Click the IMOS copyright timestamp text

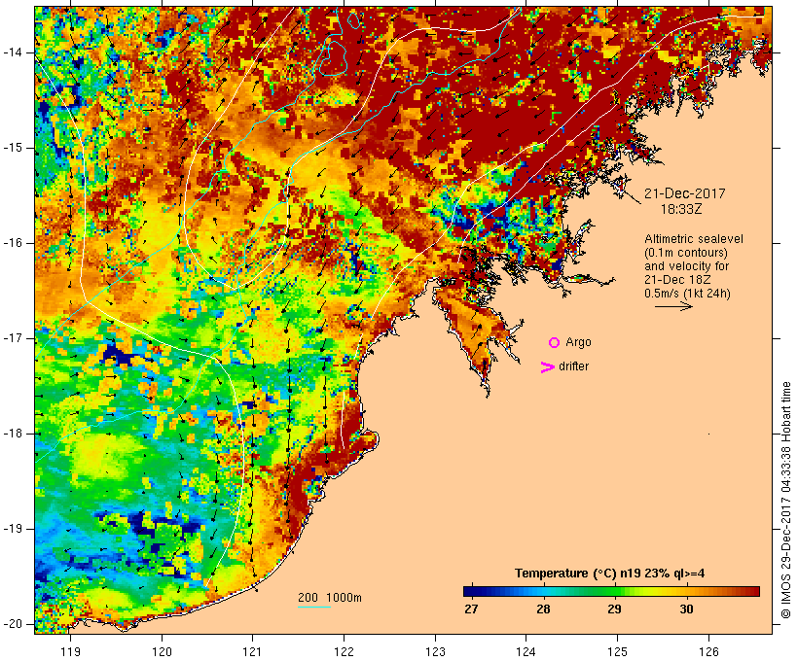pos(786,501)
